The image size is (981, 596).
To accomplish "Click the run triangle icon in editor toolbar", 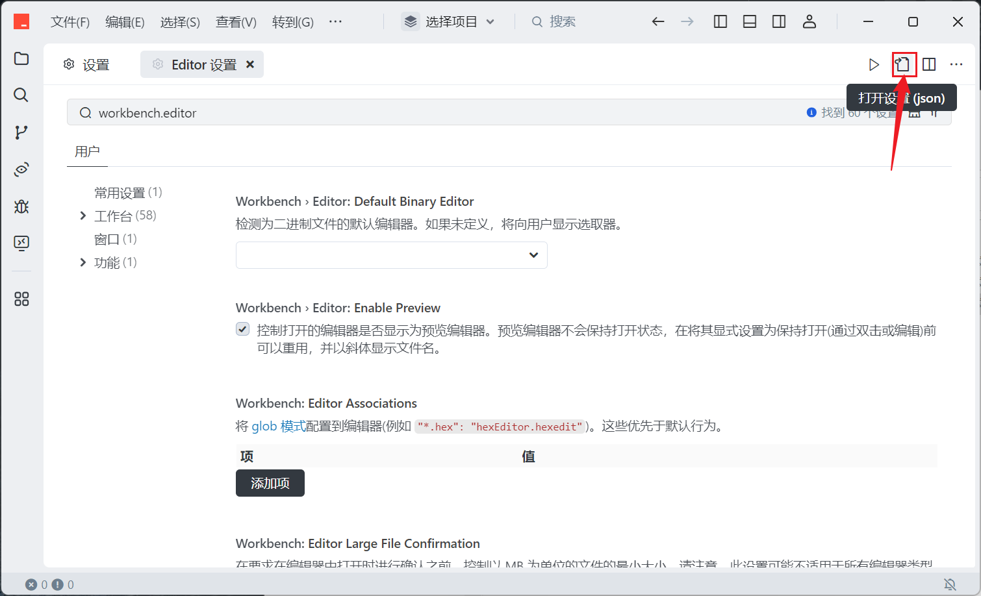I will (x=874, y=64).
